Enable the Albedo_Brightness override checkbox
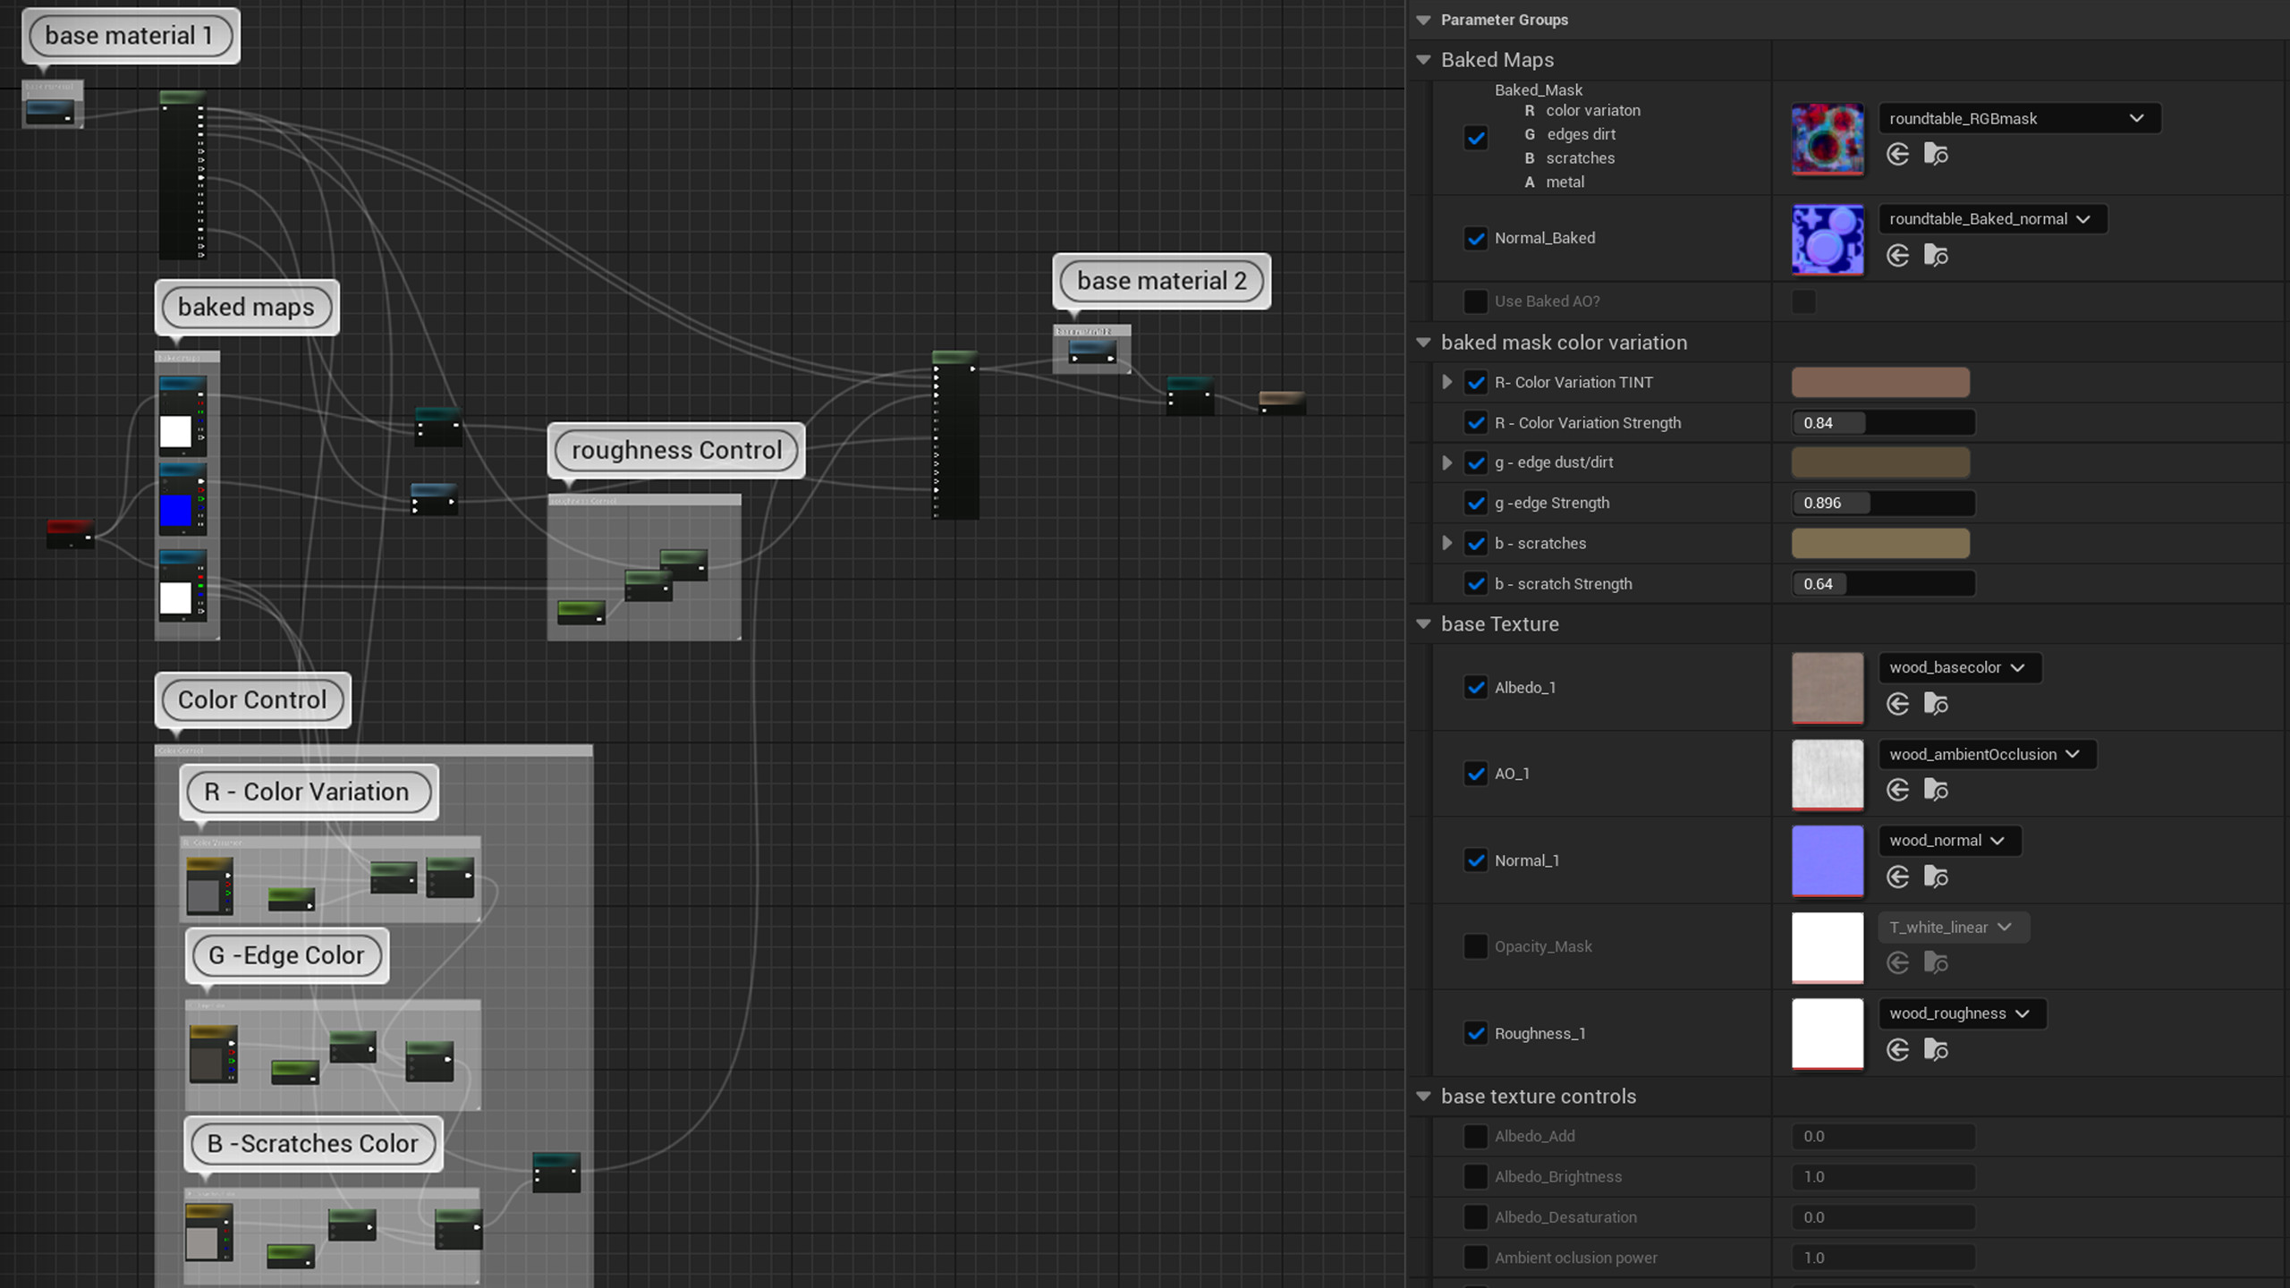 [1475, 1176]
